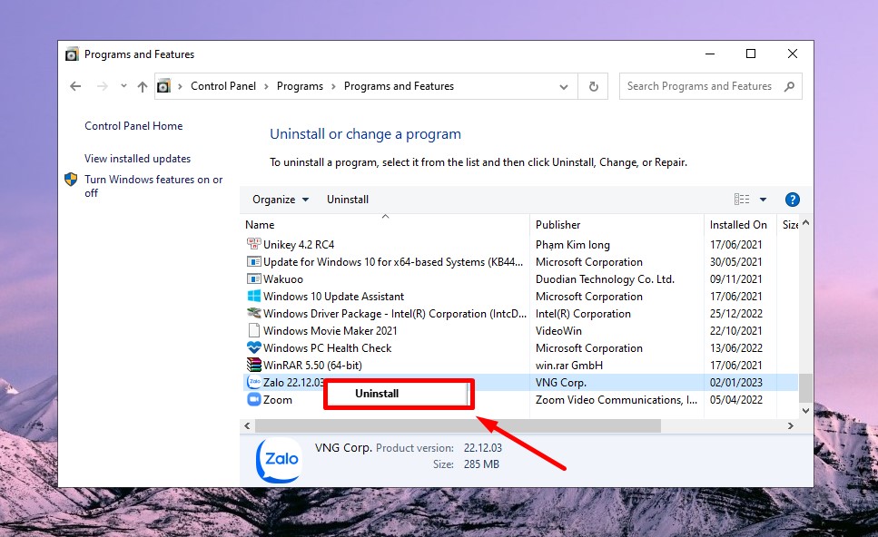Click horizontal scrollbar left arrow

coord(247,425)
